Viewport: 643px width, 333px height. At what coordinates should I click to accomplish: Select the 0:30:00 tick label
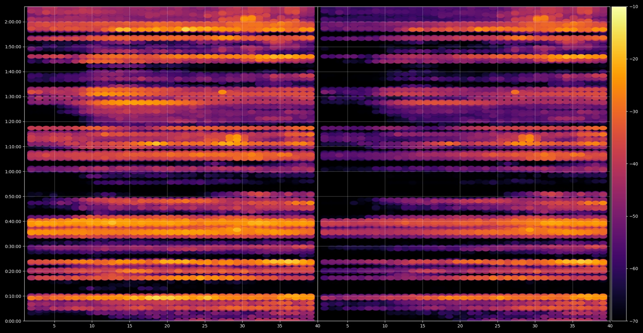tap(13, 246)
